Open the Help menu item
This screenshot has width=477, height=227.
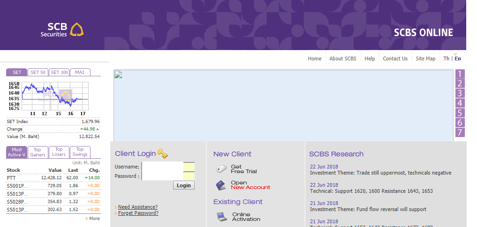(x=370, y=59)
